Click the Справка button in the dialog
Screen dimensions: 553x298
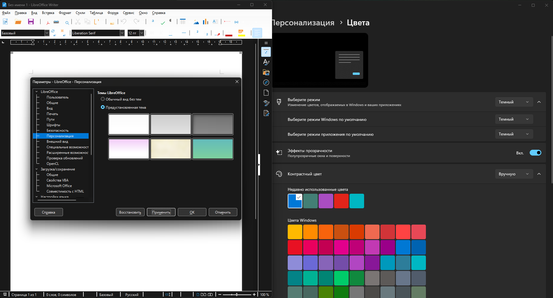(49, 212)
